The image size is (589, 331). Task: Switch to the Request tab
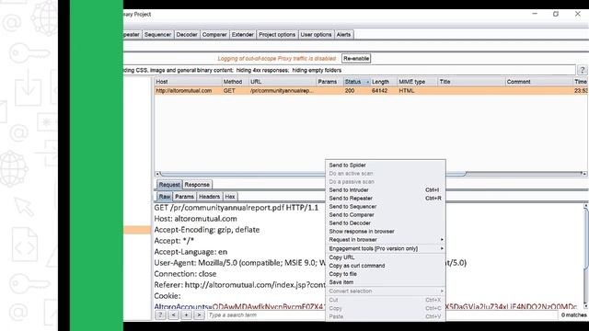[169, 185]
